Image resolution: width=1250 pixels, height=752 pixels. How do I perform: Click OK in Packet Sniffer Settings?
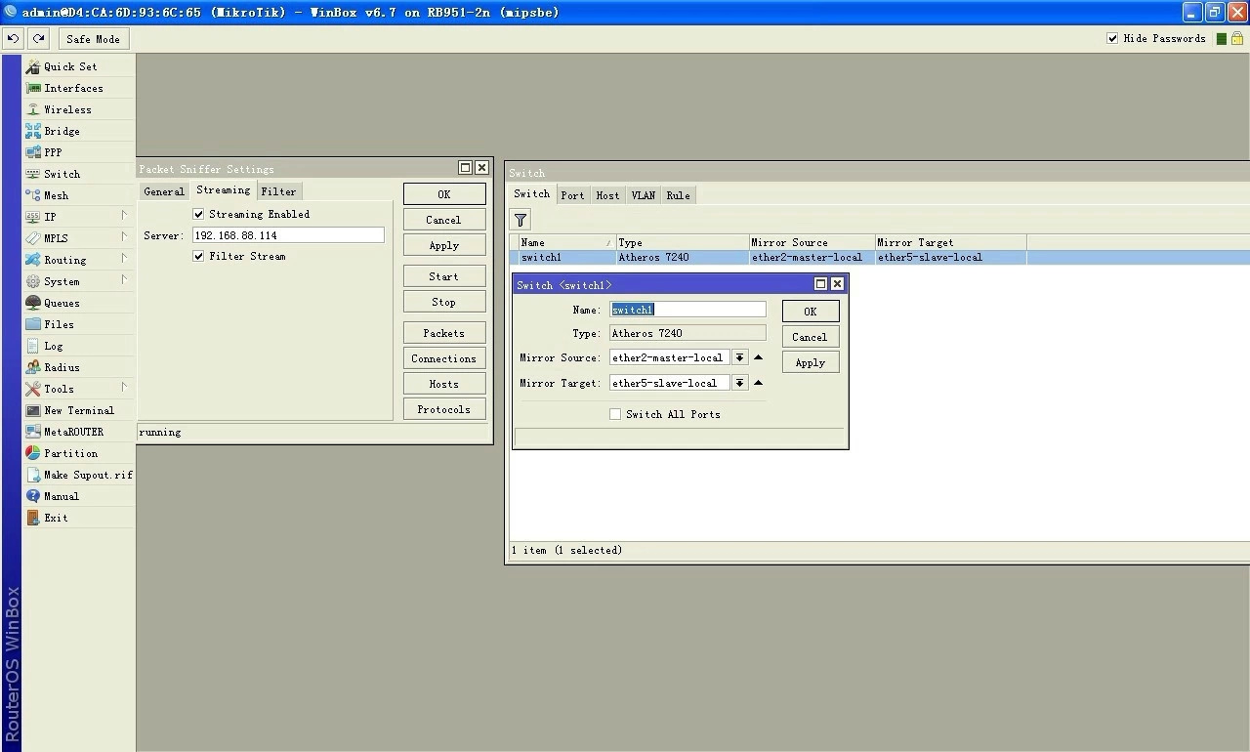coord(443,194)
